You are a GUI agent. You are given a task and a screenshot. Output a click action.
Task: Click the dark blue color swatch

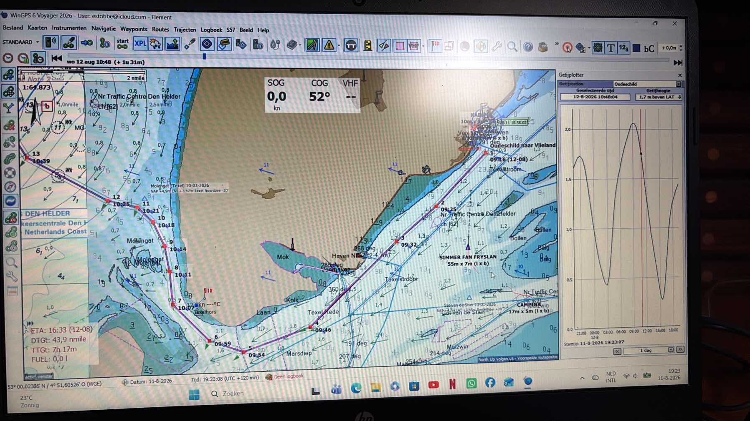[636, 48]
